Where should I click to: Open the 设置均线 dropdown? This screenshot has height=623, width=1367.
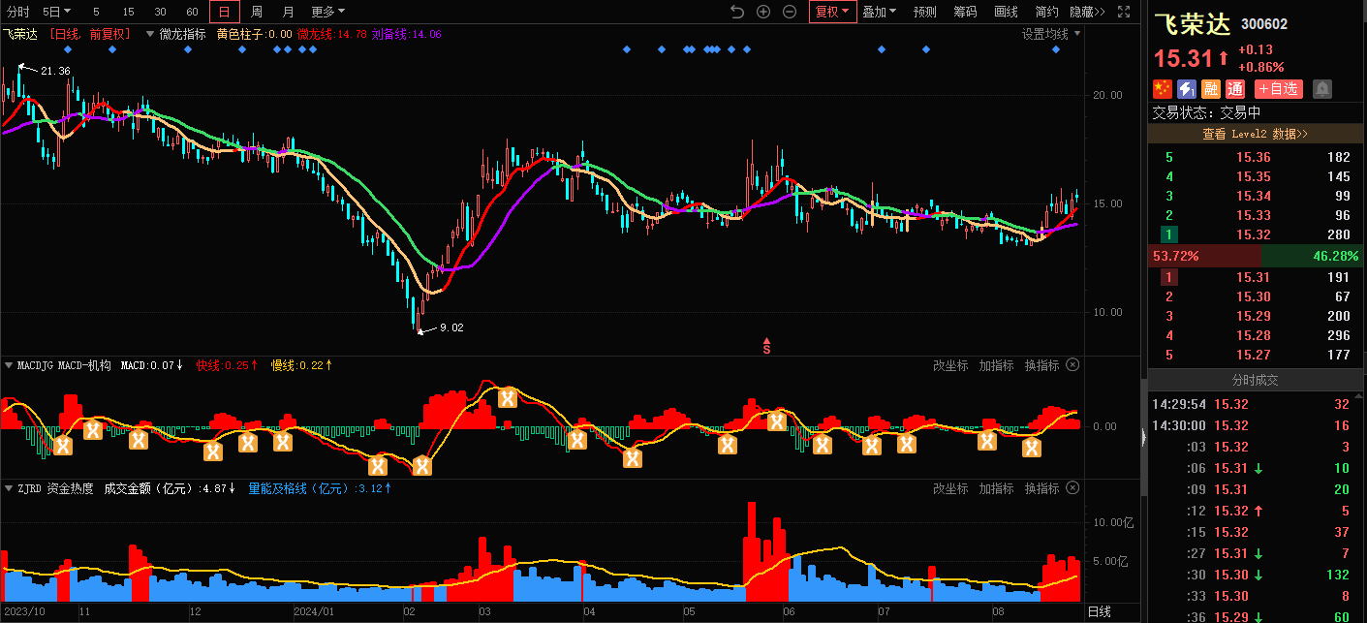pyautogui.click(x=1050, y=34)
